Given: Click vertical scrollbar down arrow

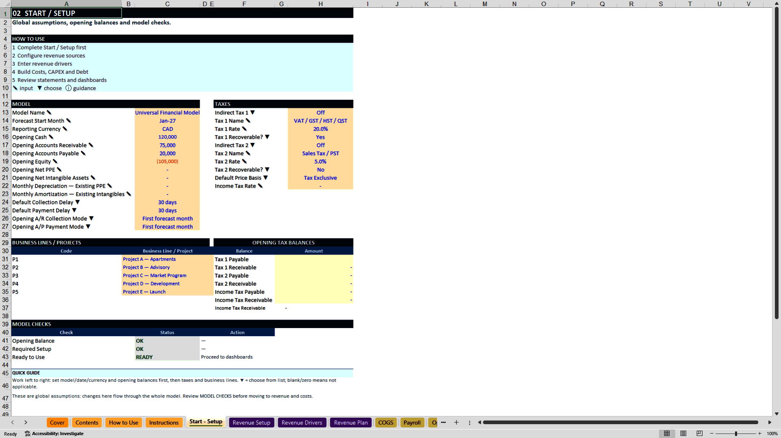Looking at the screenshot, I should [x=777, y=414].
